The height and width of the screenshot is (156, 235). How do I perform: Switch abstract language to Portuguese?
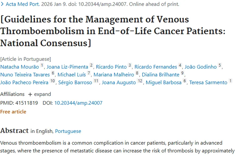(68, 131)
